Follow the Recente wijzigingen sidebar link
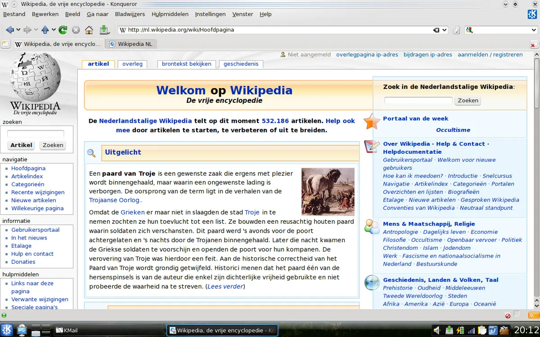This screenshot has width=540, height=337. (38, 192)
